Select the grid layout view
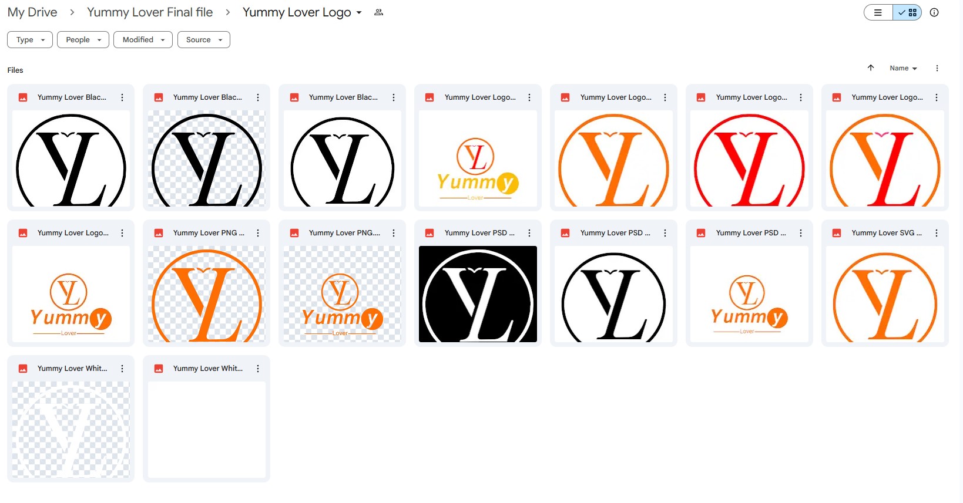 tap(907, 12)
